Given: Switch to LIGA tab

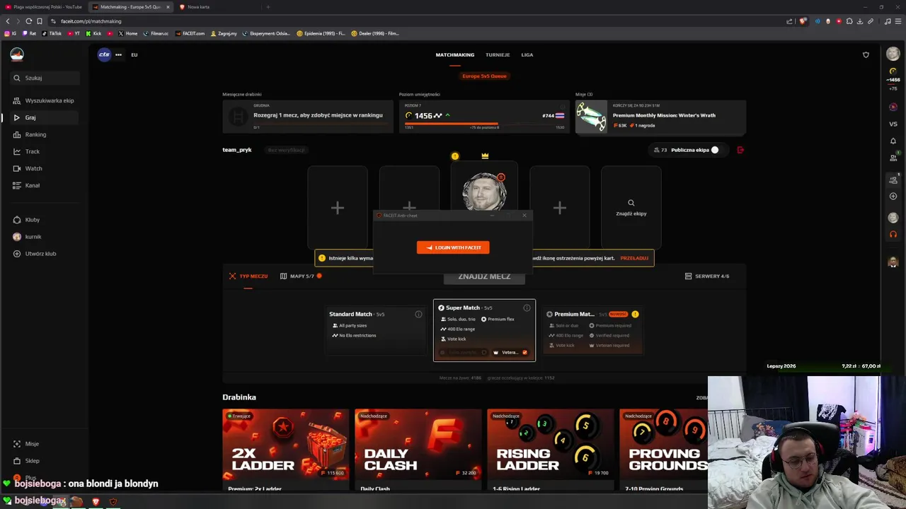Looking at the screenshot, I should [x=527, y=54].
